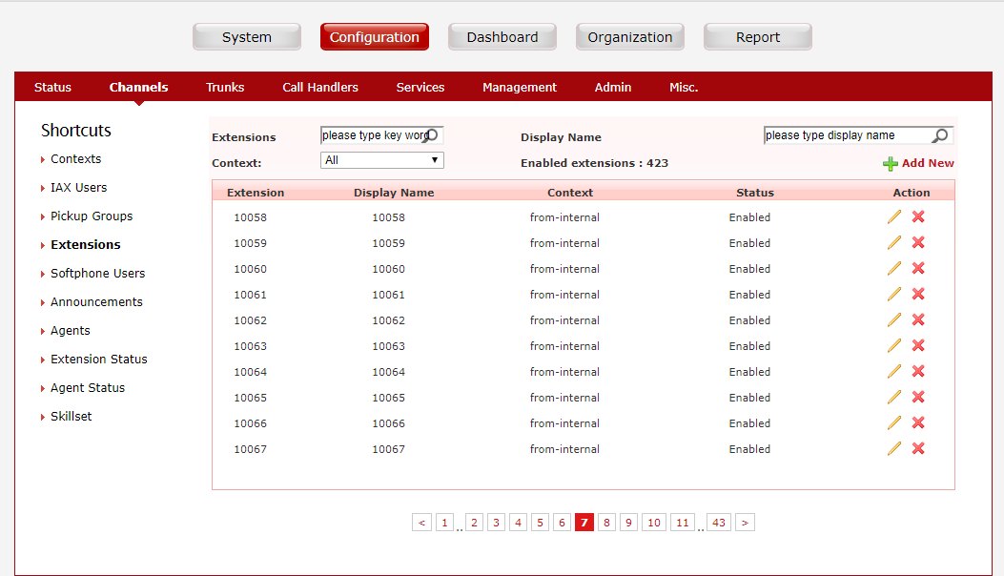Open the Contexts shortcut
1004x576 pixels.
(75, 159)
